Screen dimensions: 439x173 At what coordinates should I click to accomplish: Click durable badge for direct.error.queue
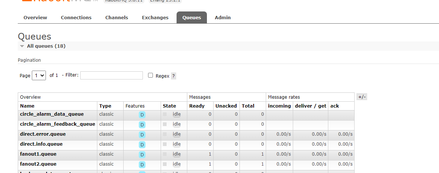pos(142,135)
